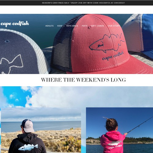The image size is (153, 153).
Task: Click cape codfish print on pink hoodie
Action: [x=115, y=145]
